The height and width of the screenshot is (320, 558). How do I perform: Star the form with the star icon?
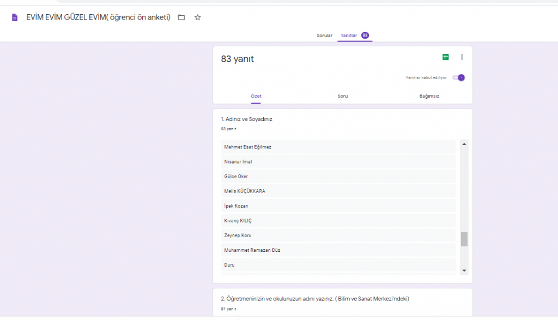(198, 17)
